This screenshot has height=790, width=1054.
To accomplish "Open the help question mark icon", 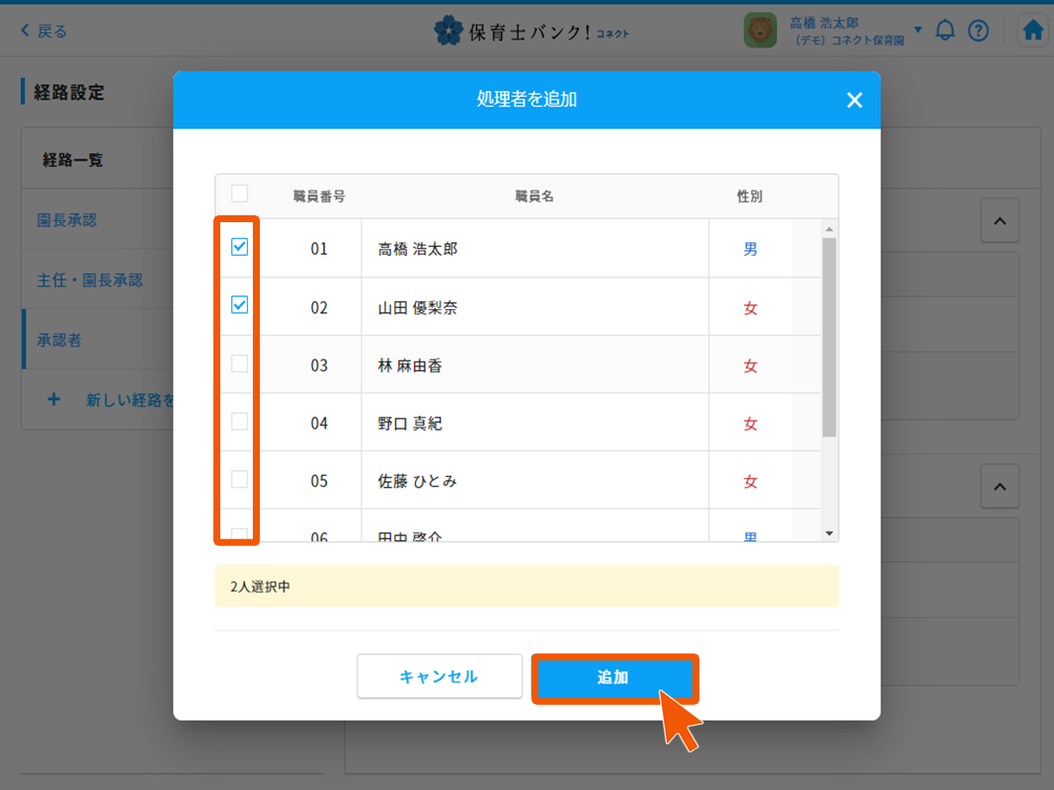I will 978,31.
